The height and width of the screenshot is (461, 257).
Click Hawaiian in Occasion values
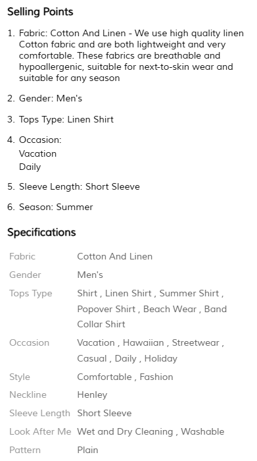tap(143, 343)
